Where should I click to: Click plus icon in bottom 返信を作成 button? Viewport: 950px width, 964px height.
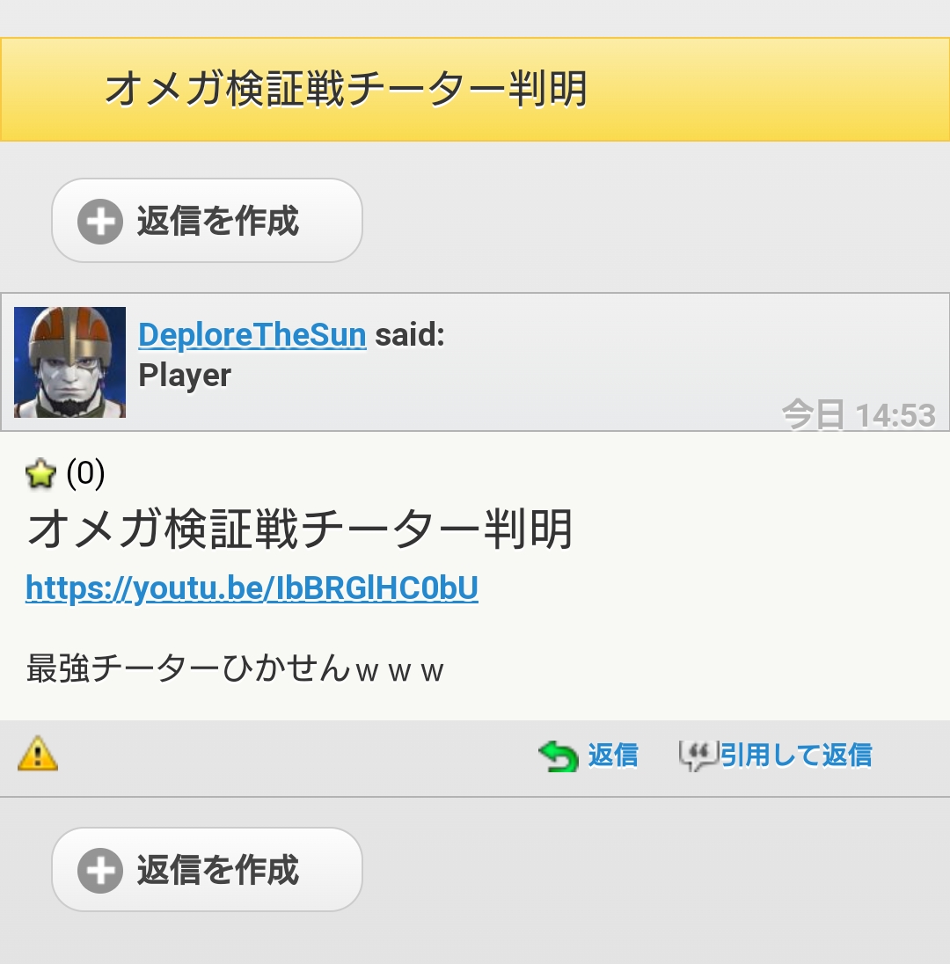click(100, 871)
